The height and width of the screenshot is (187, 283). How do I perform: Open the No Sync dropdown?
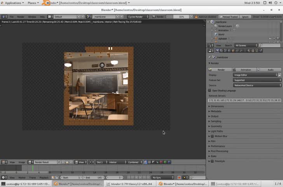[x=162, y=178]
